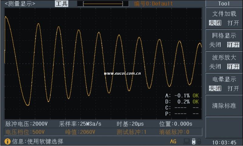Click the 波形放大 label
Screen dimensions: 243x146
click(224, 57)
